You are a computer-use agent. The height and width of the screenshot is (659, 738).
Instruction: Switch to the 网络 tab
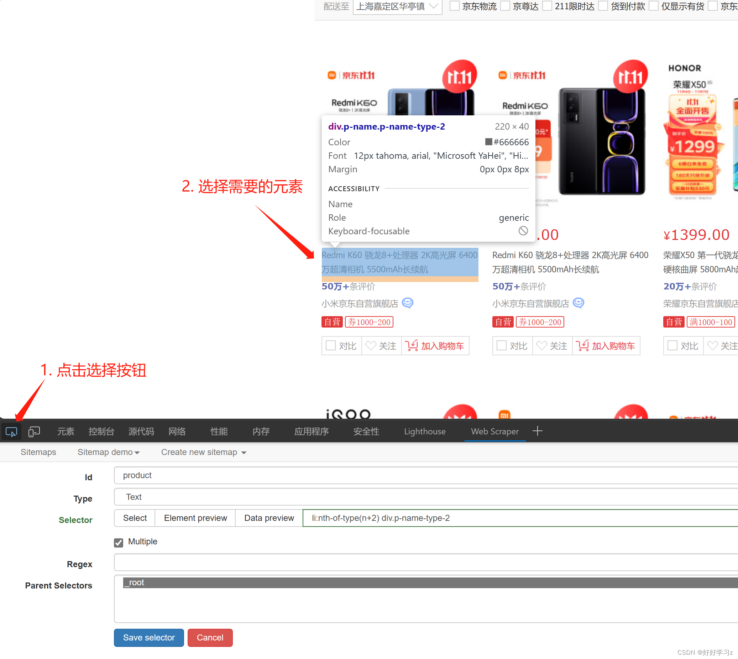[177, 431]
